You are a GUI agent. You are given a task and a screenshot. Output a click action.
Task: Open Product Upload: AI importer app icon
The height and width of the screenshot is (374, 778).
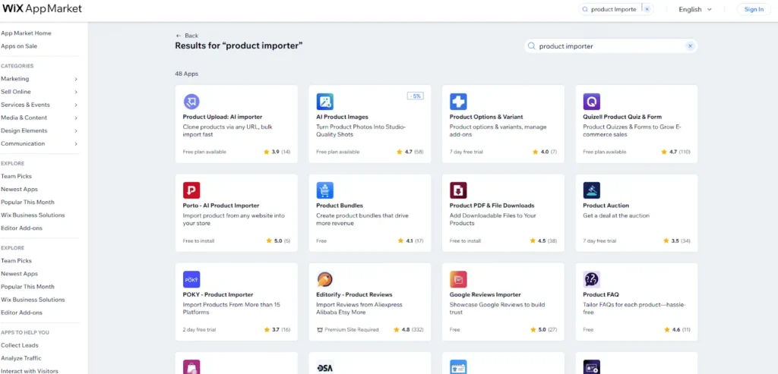(191, 102)
